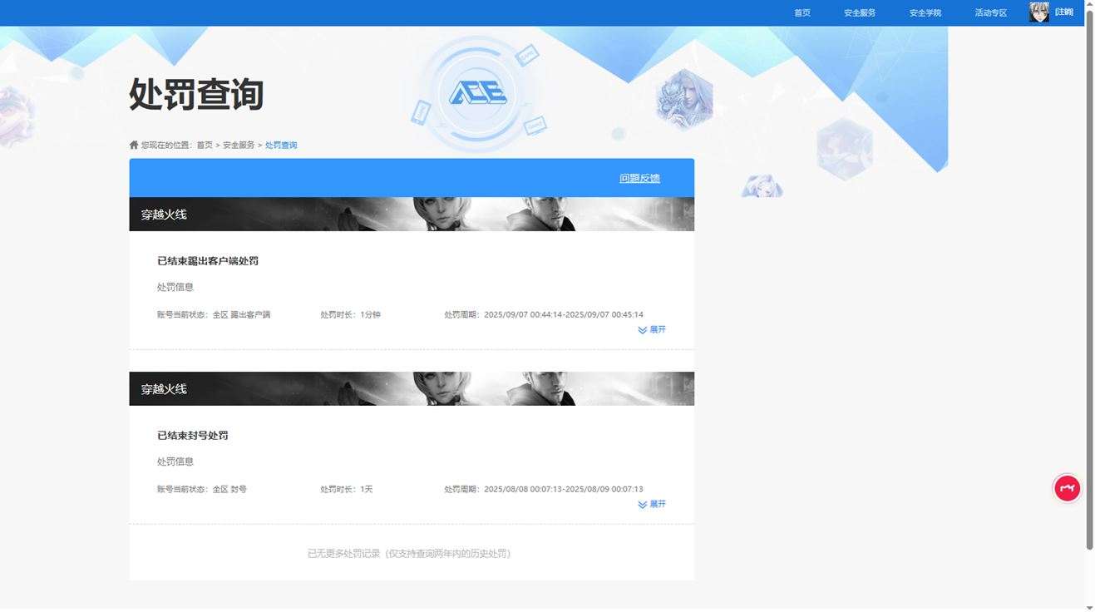This screenshot has width=1095, height=612.
Task: Go to 安全学院 in top navigation
Action: tap(925, 13)
